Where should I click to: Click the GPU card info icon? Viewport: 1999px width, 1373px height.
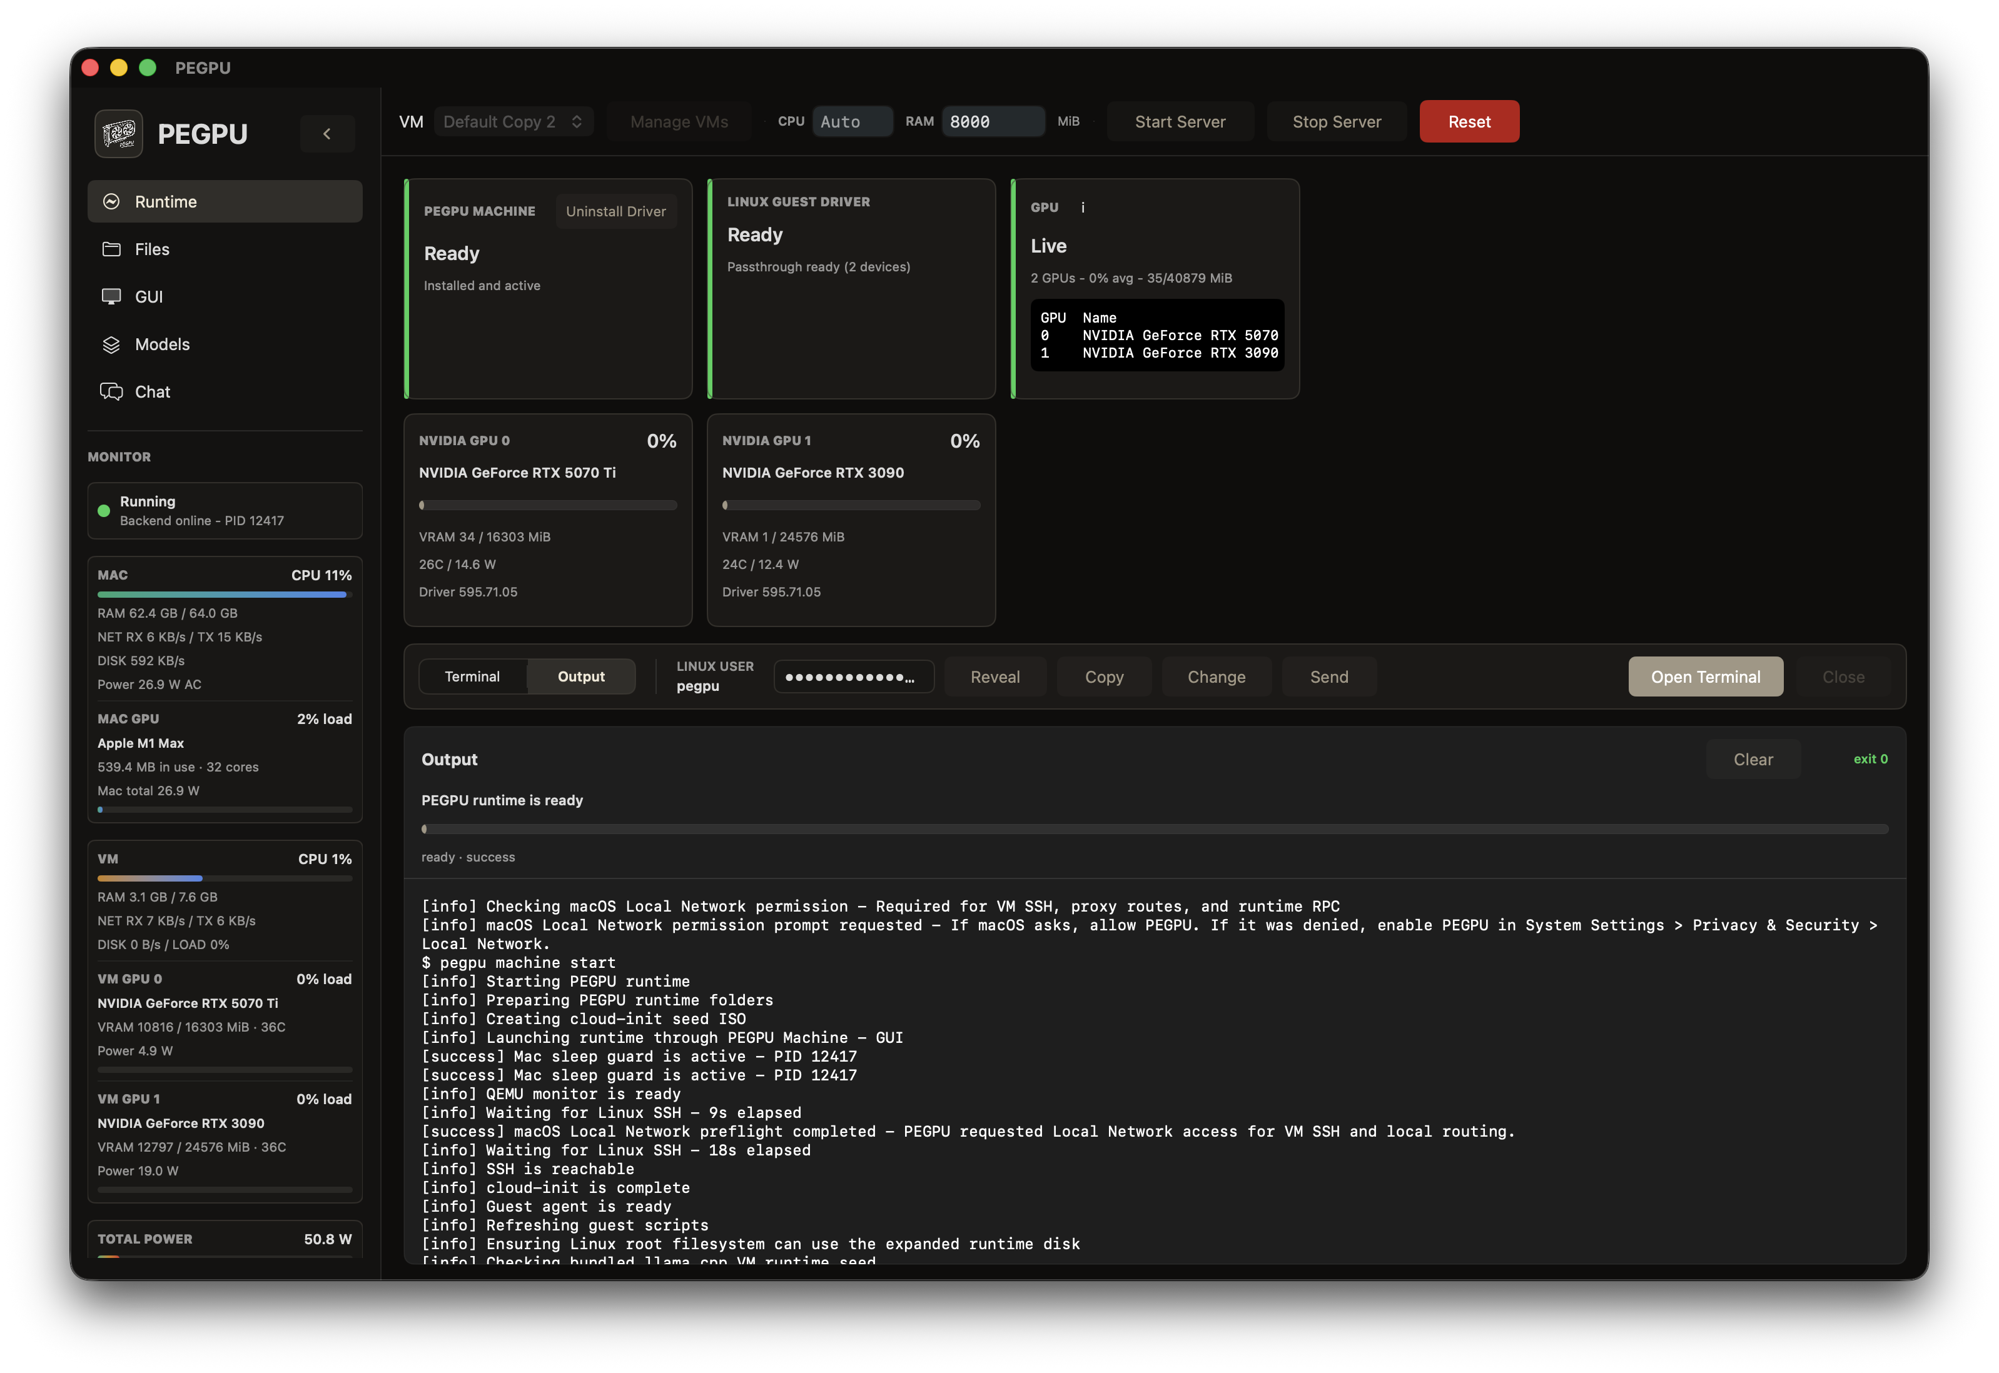[x=1083, y=208]
